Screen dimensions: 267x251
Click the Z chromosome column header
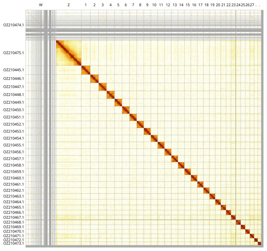(69, 5)
